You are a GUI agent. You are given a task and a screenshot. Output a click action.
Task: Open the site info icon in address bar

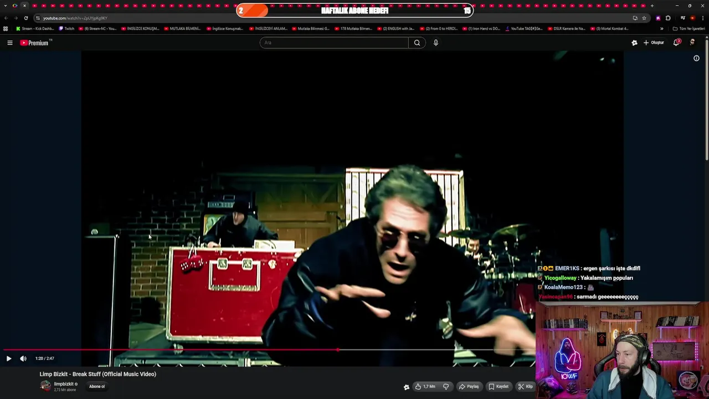click(x=38, y=18)
